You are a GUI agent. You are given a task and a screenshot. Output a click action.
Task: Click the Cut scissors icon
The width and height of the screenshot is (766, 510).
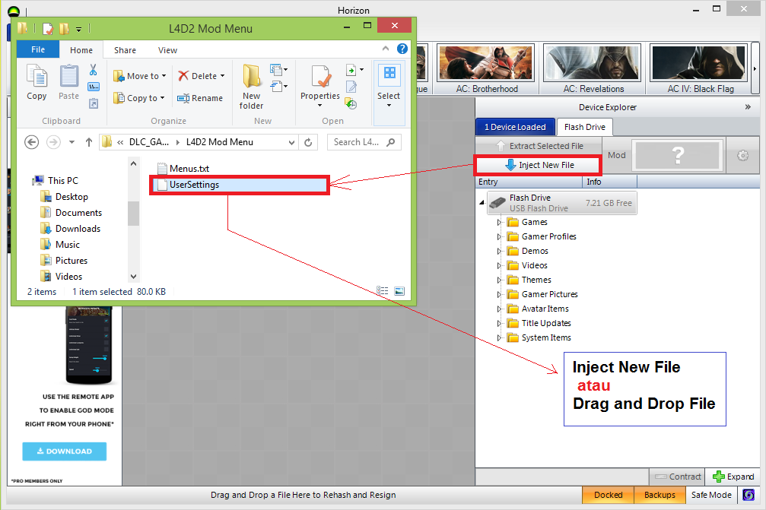(x=94, y=70)
